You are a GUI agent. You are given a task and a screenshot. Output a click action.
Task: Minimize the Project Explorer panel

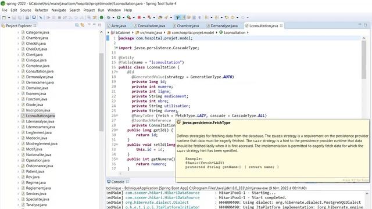click(x=94, y=25)
